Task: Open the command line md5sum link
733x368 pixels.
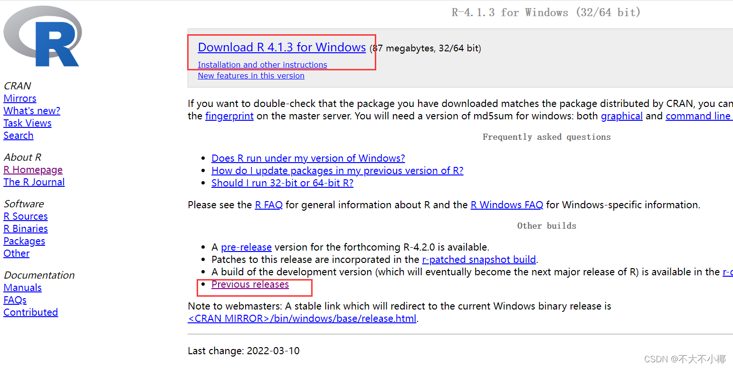Action: pyautogui.click(x=699, y=116)
